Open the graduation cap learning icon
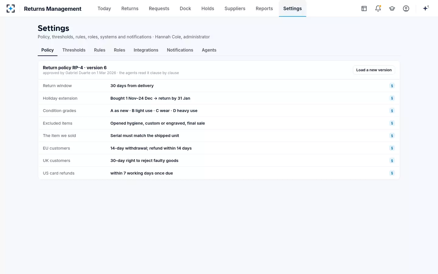 pyautogui.click(x=392, y=9)
